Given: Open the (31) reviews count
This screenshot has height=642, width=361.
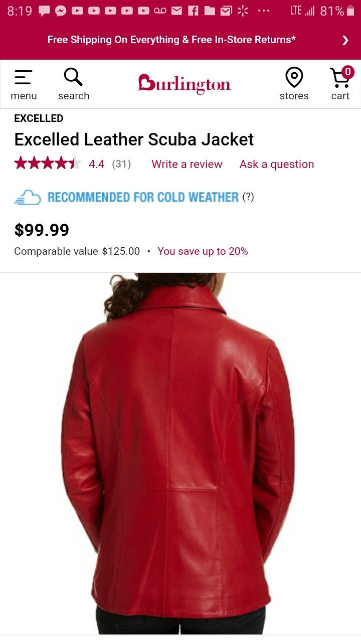Looking at the screenshot, I should (x=121, y=164).
